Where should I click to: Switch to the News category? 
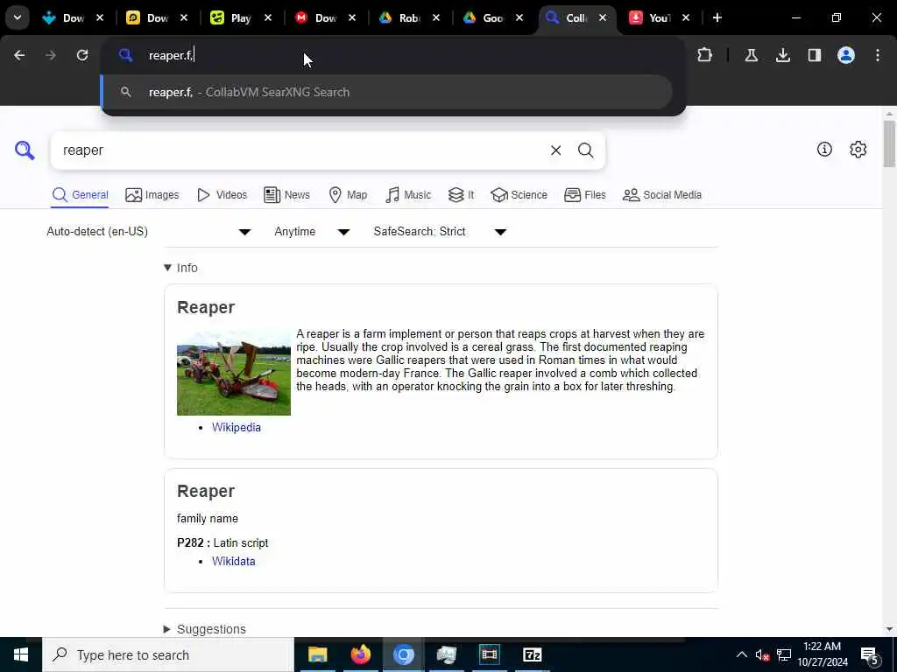click(x=286, y=195)
